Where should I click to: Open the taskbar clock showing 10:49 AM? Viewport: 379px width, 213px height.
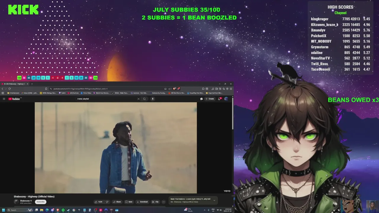(228, 210)
